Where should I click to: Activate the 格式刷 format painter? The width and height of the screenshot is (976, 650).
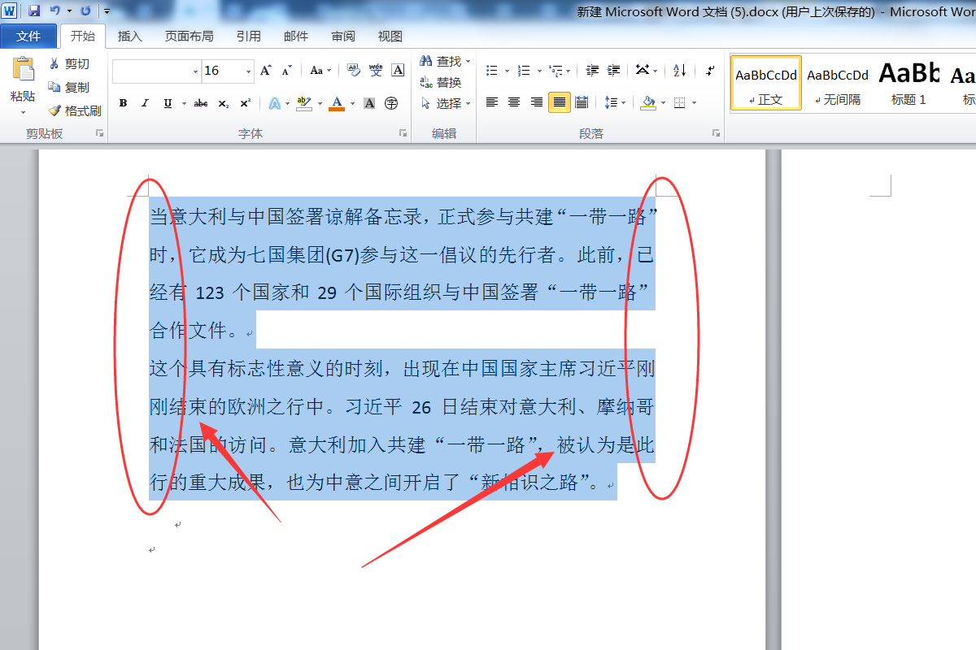tap(74, 110)
